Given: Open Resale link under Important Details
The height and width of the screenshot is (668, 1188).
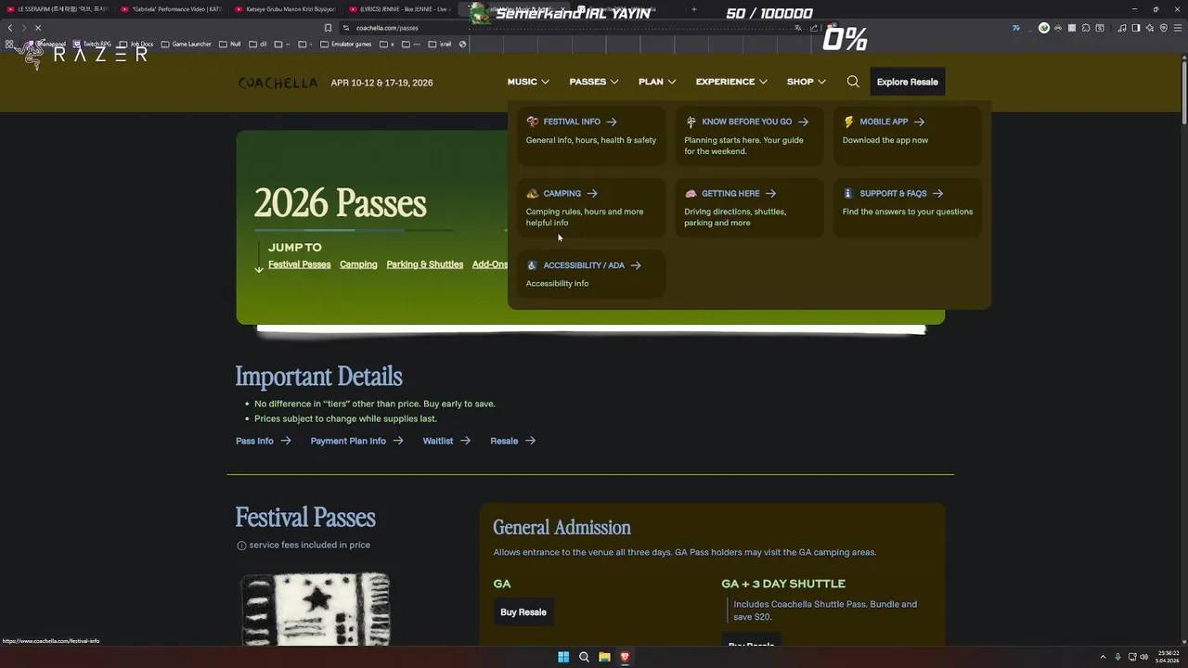Looking at the screenshot, I should coord(512,441).
